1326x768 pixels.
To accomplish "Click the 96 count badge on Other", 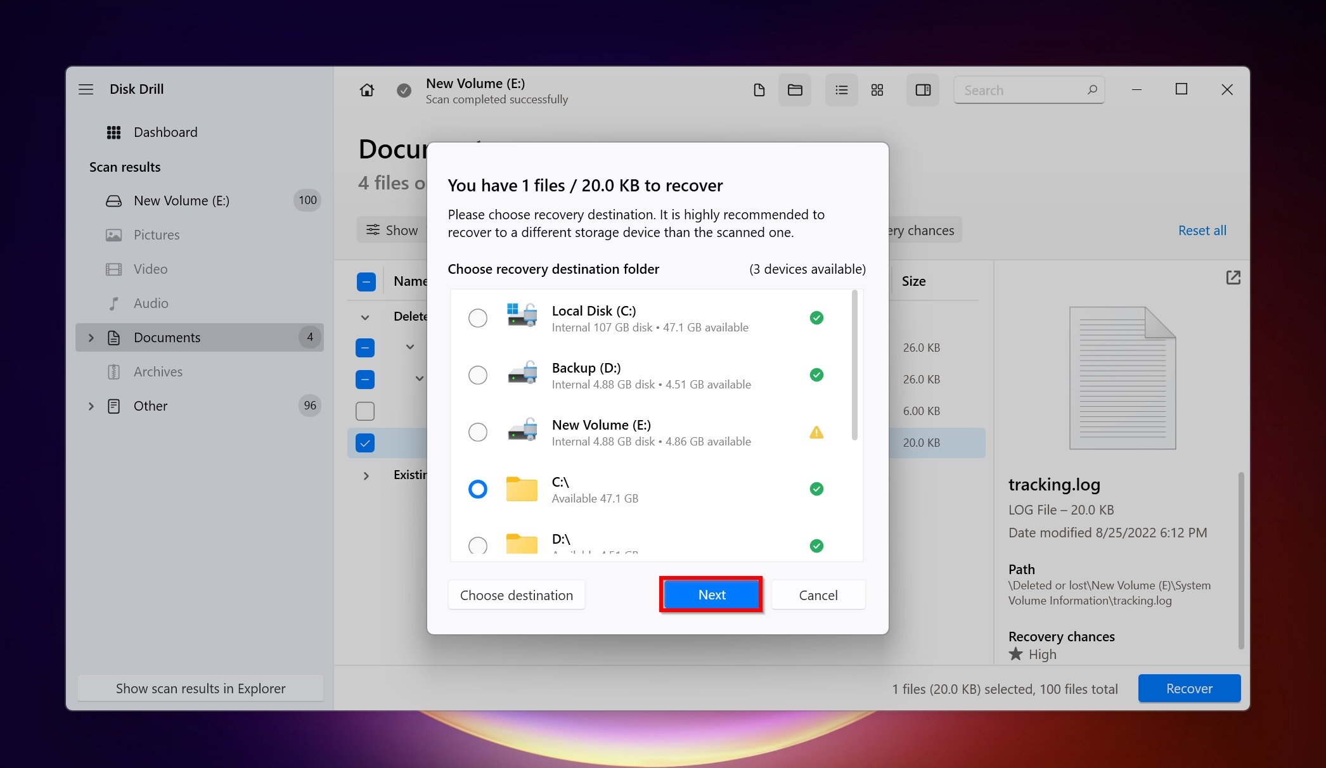I will pos(309,406).
